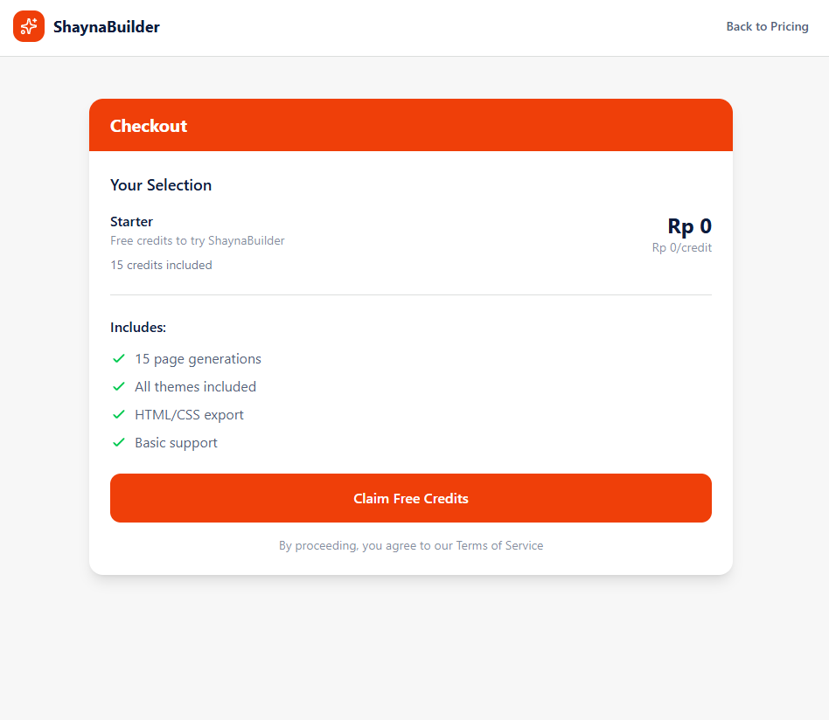Click the checkmark next to All themes included
Screen dimensions: 829x720
(x=119, y=386)
